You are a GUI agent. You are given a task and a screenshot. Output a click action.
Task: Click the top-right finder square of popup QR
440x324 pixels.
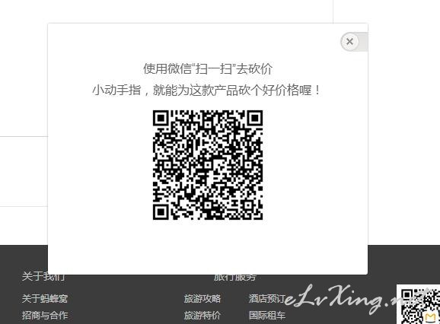(255, 118)
